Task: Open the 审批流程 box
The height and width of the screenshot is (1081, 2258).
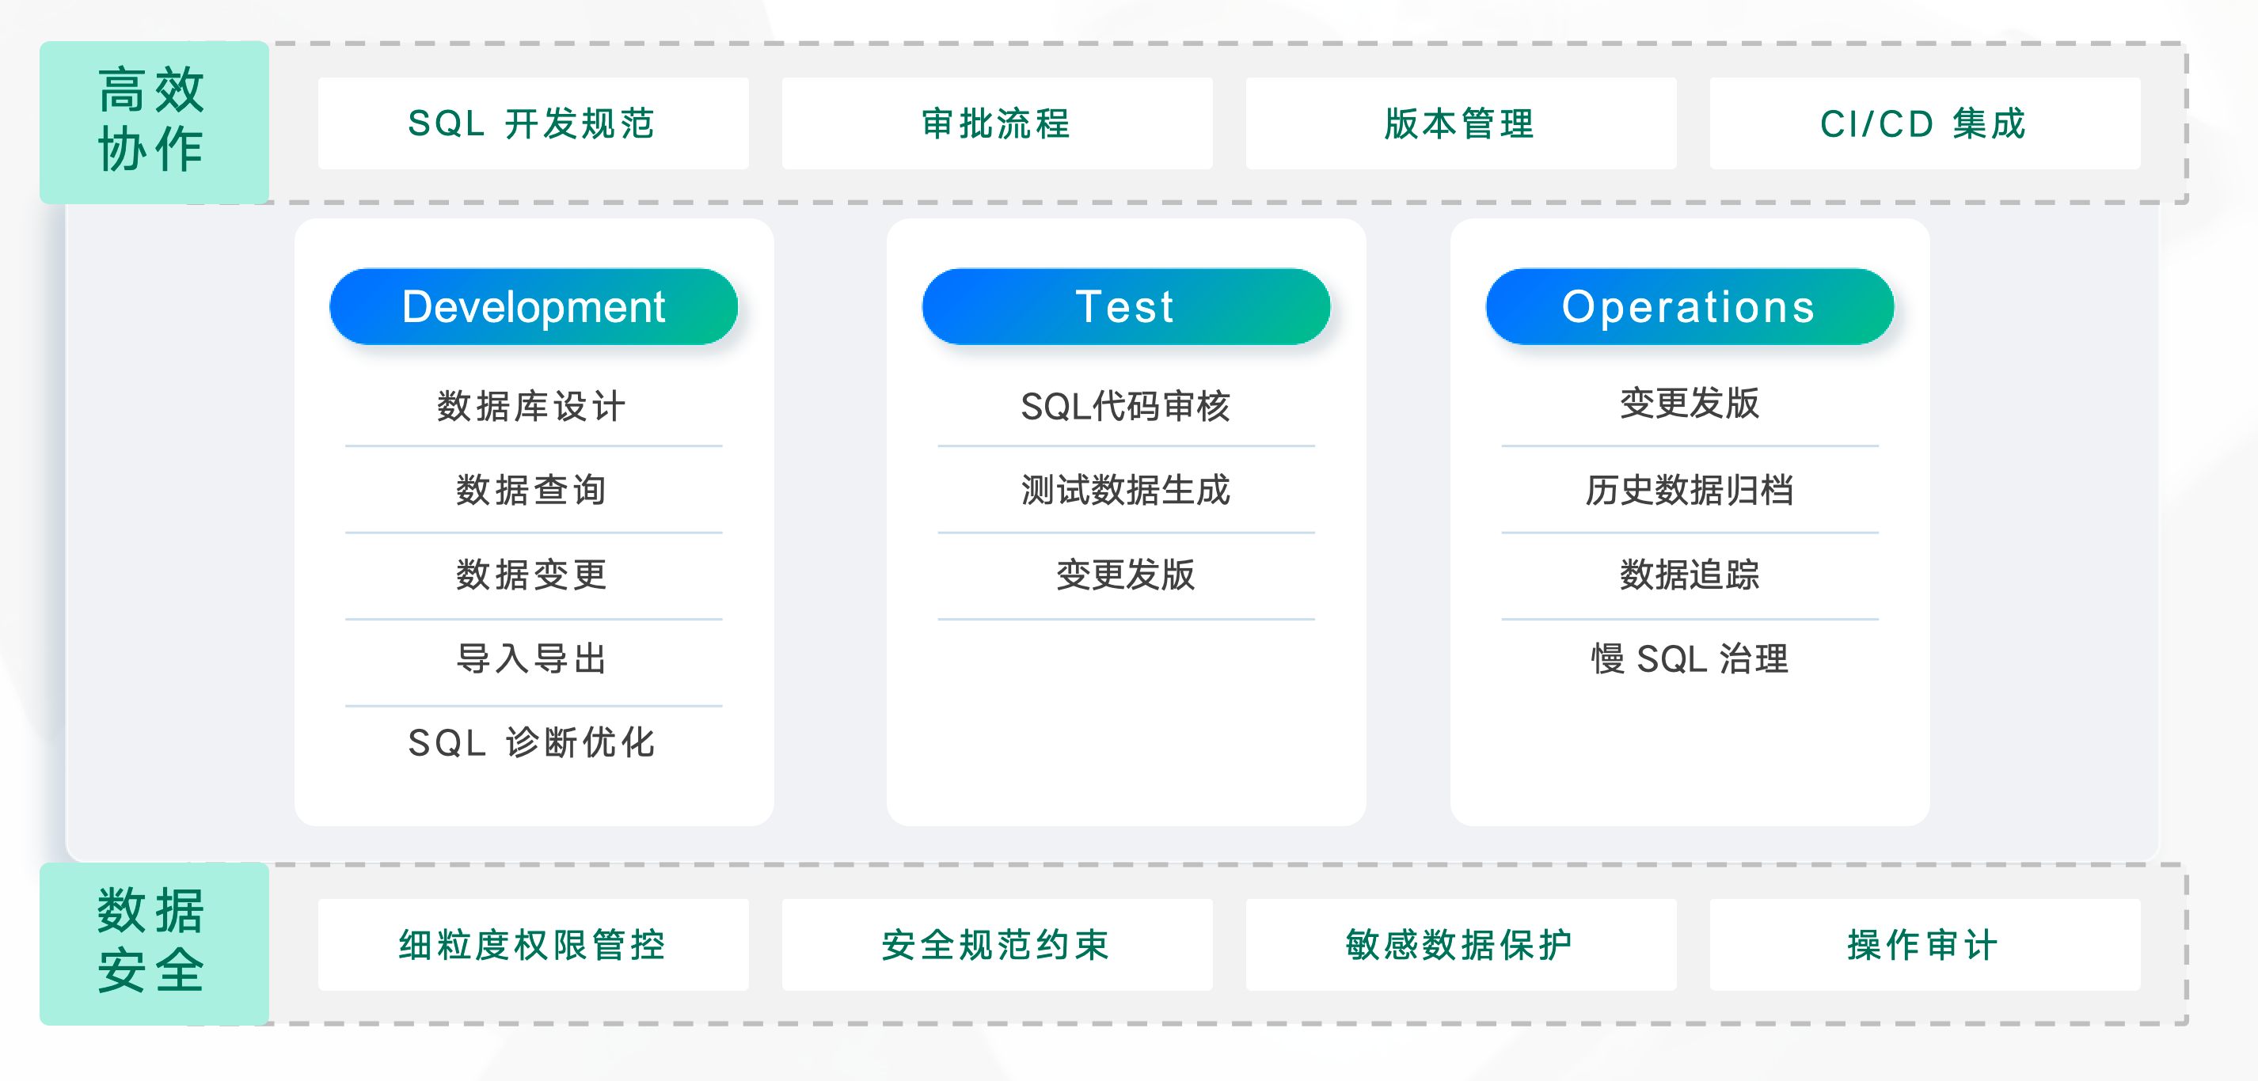Action: [997, 123]
